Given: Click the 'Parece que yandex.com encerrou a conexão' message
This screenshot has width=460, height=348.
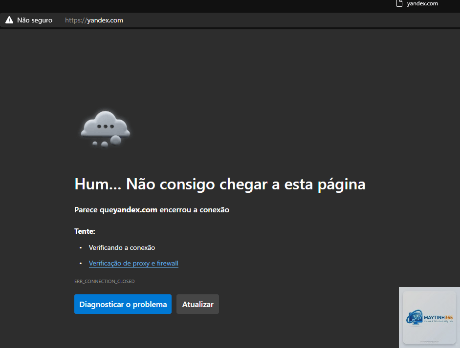Looking at the screenshot, I should [152, 210].
